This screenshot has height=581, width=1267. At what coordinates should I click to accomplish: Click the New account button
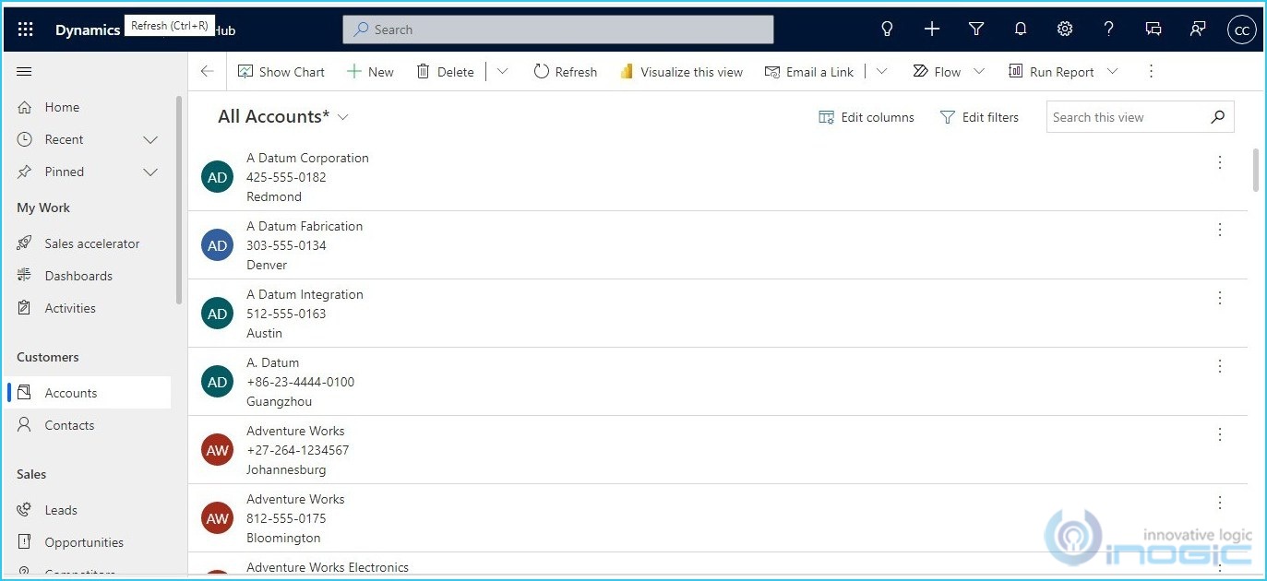point(370,72)
